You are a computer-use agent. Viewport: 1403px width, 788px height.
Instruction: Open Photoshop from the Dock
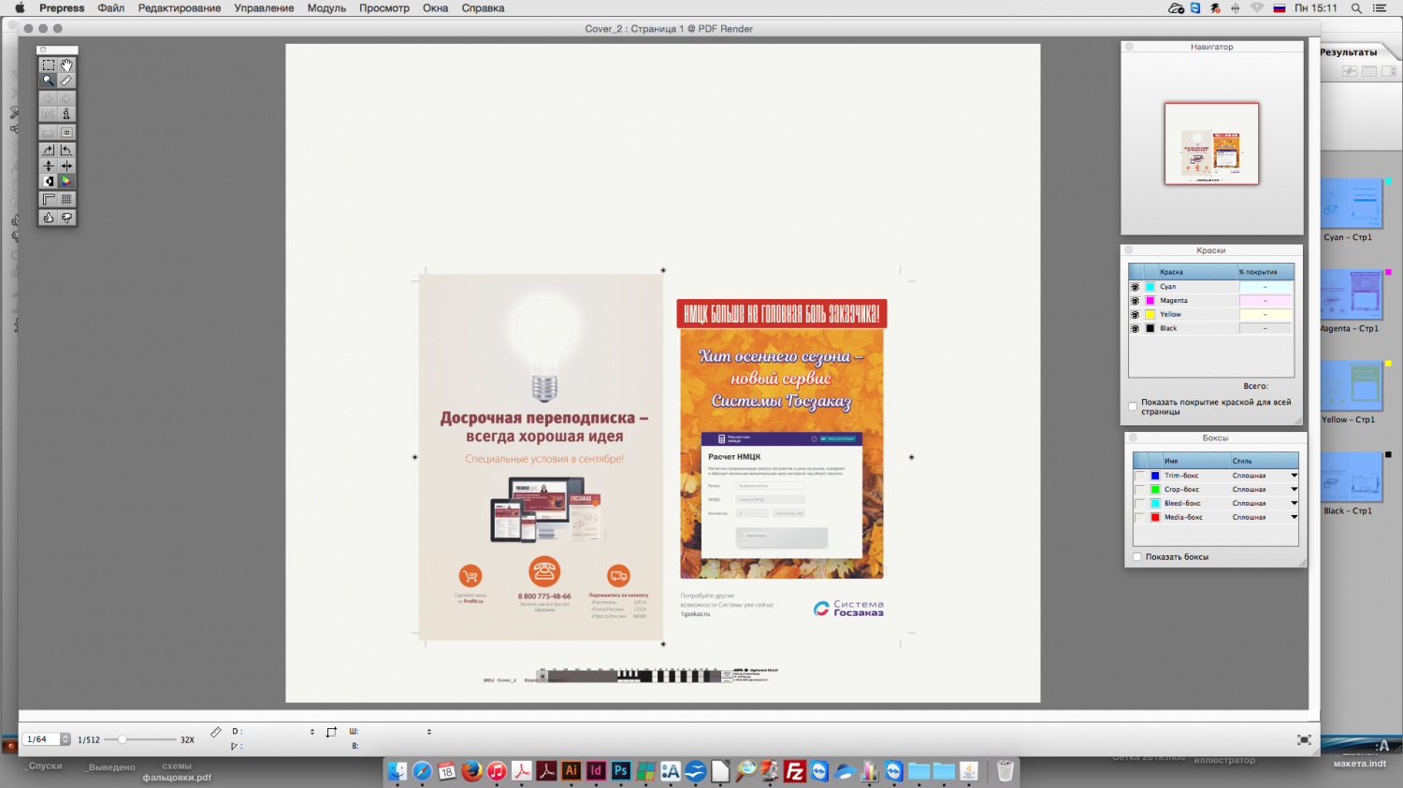tap(621, 771)
